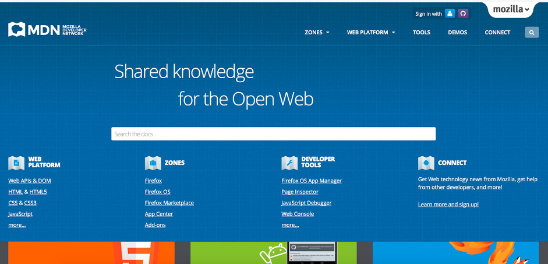
Task: Click Learn more and sign up!
Action: pyautogui.click(x=448, y=205)
